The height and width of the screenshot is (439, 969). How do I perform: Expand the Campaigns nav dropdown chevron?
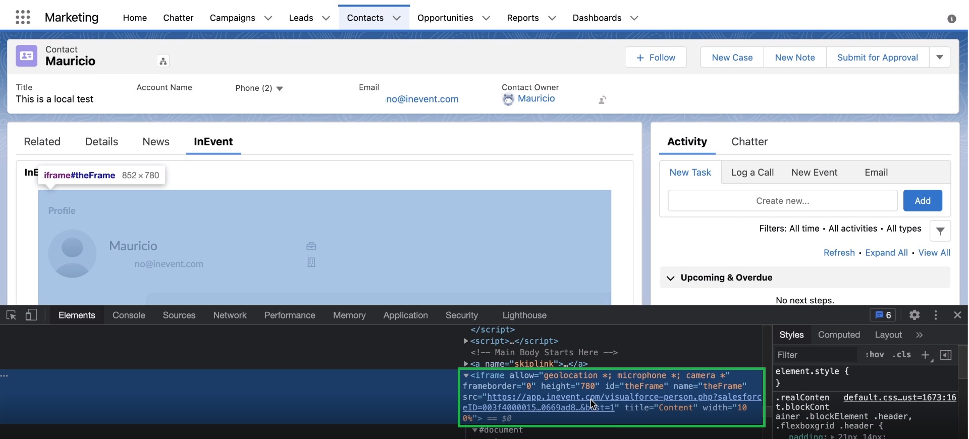pos(268,18)
